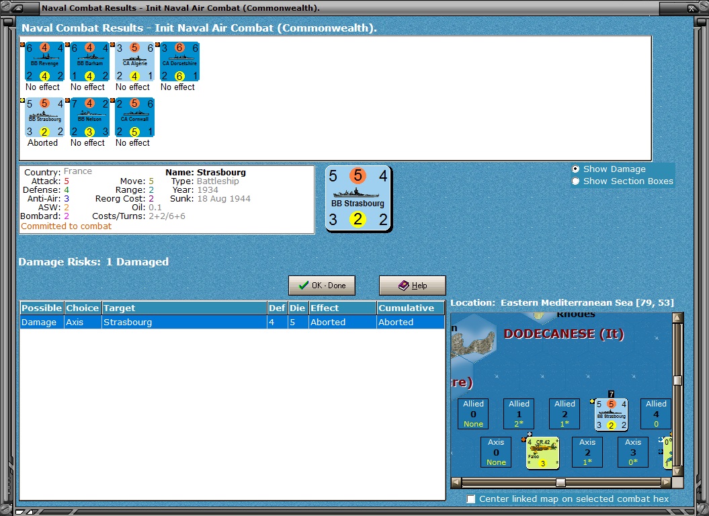Click the Allied 0 None section box

473,414
